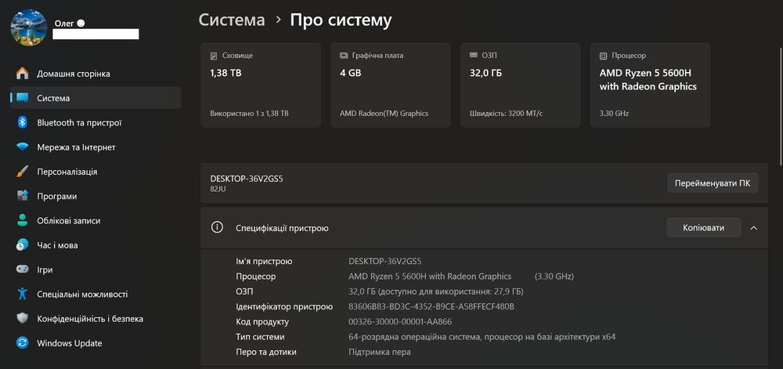The height and width of the screenshot is (369, 783).
Task: Click the user name Олег
Action: pyautogui.click(x=66, y=23)
